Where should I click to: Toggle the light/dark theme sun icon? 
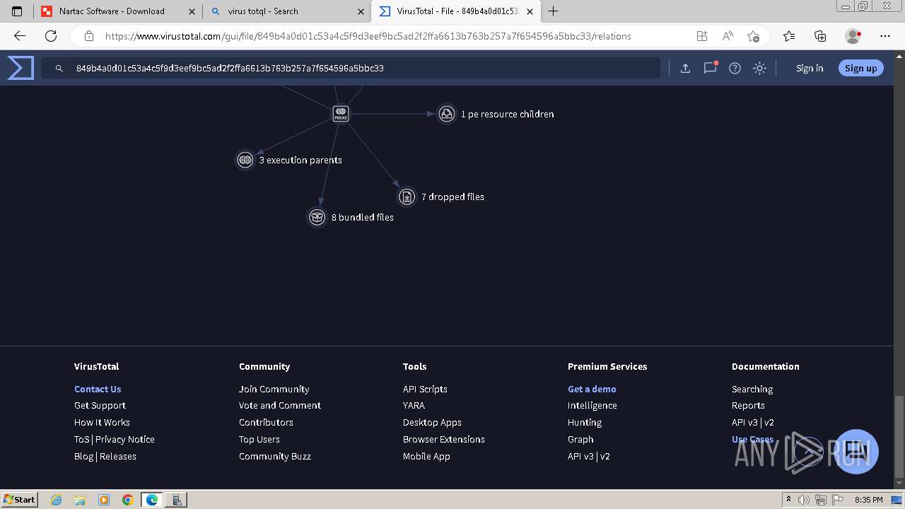pos(759,68)
